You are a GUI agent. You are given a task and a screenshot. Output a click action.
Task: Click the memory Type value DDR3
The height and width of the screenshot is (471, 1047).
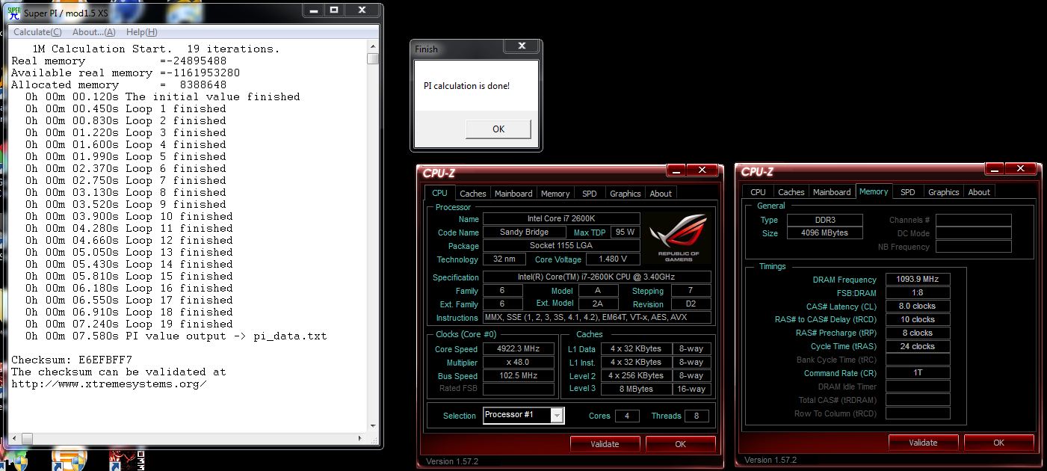coord(825,220)
